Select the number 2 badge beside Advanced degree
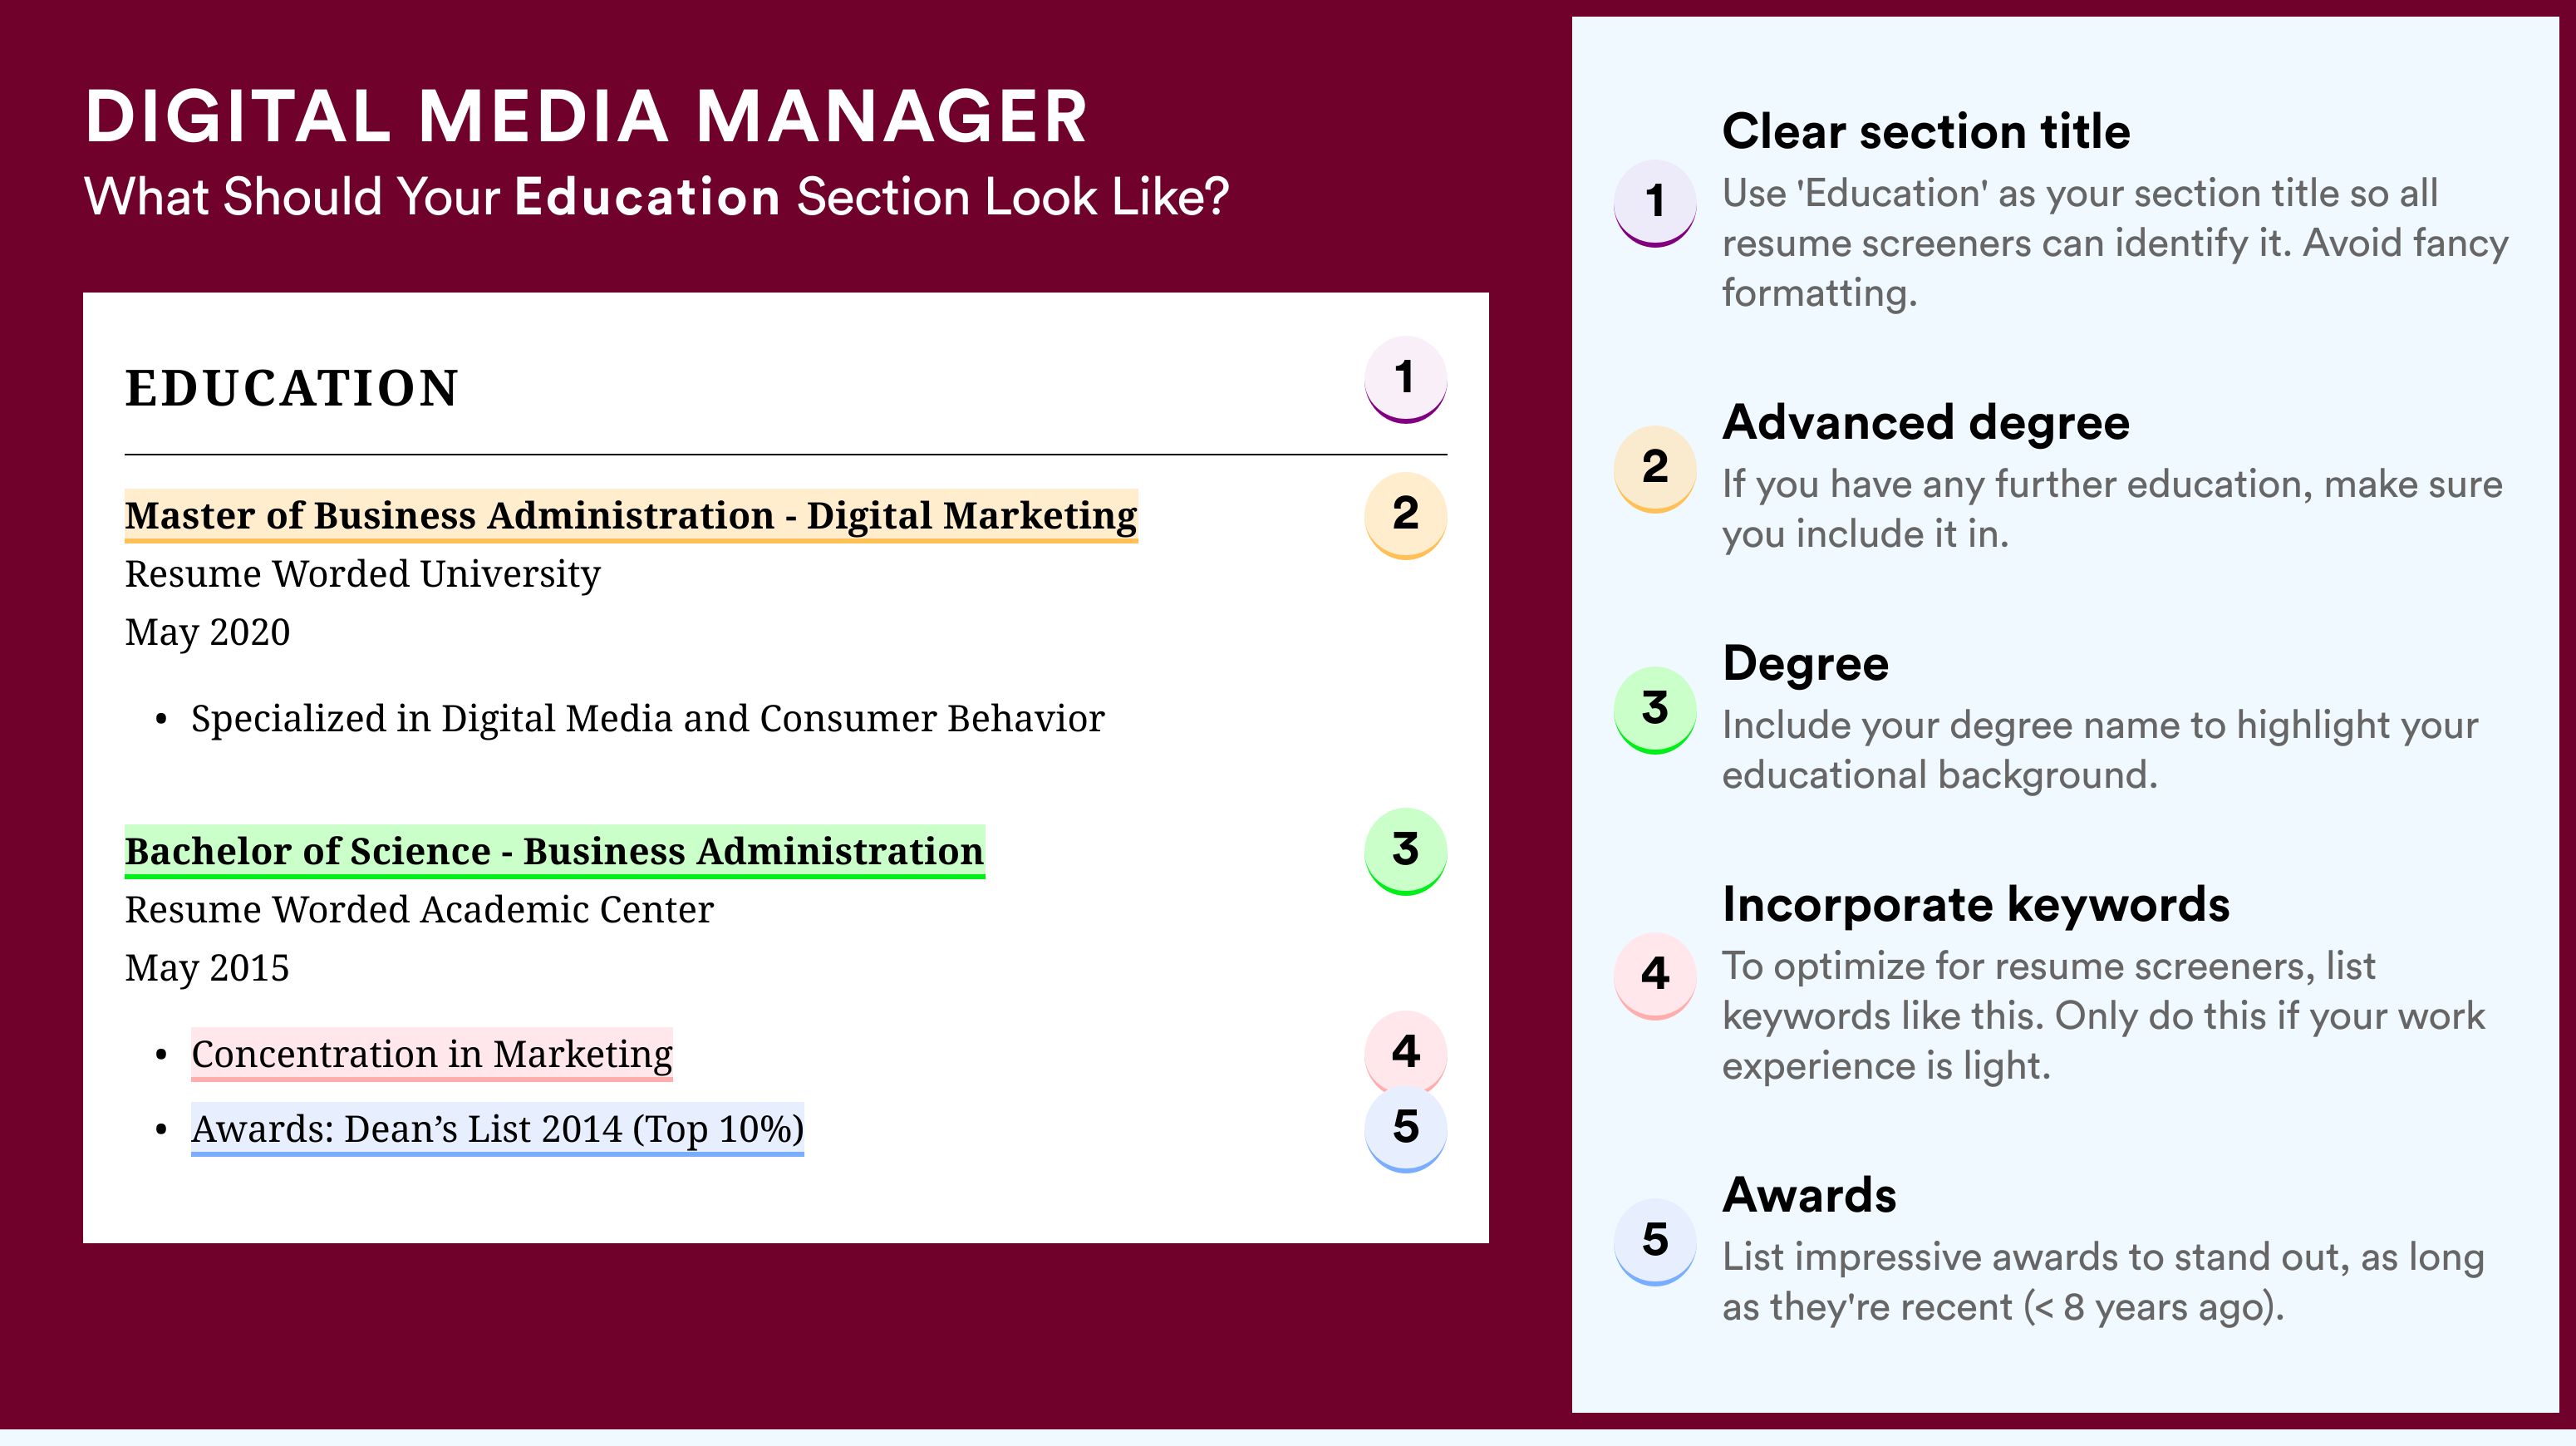2576x1446 pixels. pos(1655,468)
